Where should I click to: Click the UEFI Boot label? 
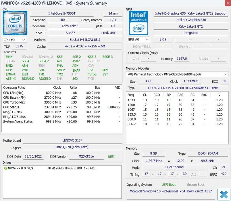169,185
